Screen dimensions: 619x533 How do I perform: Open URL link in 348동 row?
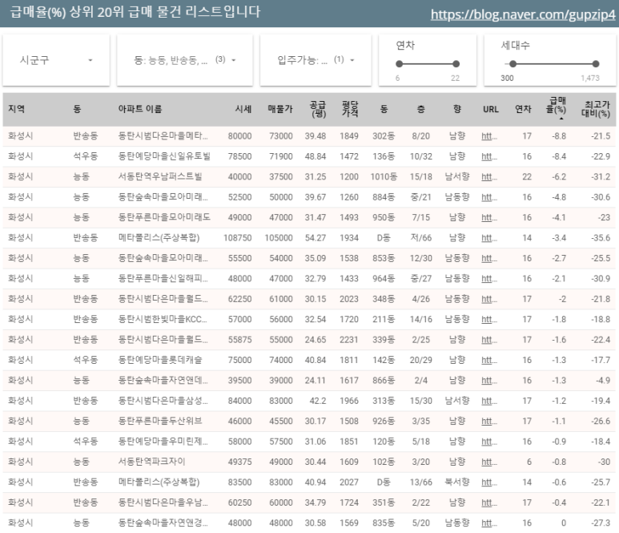tap(489, 299)
